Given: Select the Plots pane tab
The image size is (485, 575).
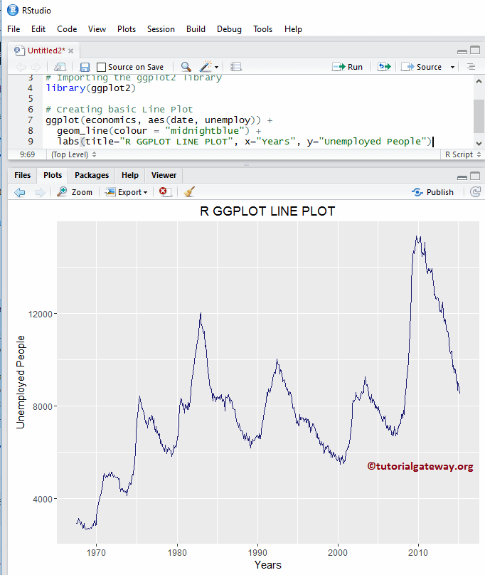Looking at the screenshot, I should tap(53, 175).
